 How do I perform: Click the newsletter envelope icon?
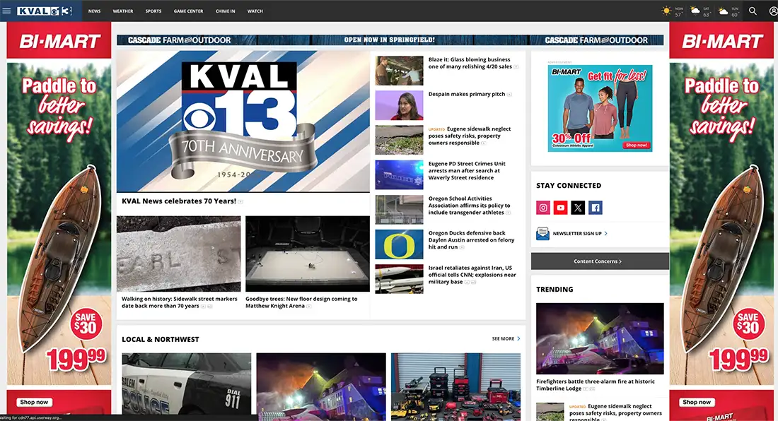542,233
